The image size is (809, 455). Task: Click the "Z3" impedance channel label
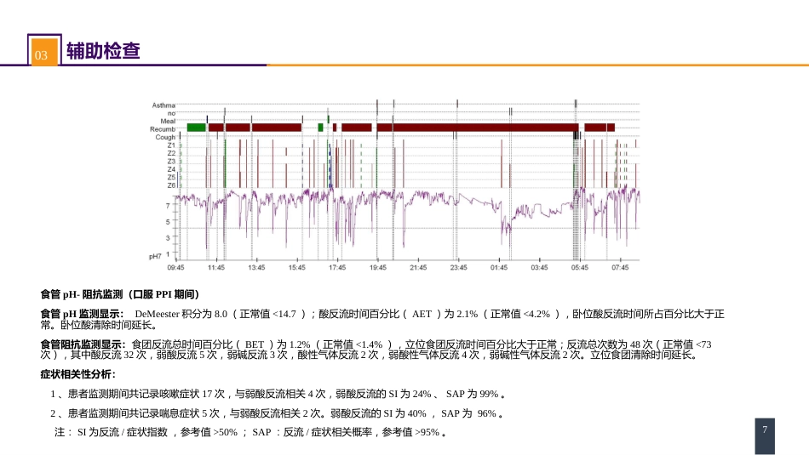tap(171, 162)
